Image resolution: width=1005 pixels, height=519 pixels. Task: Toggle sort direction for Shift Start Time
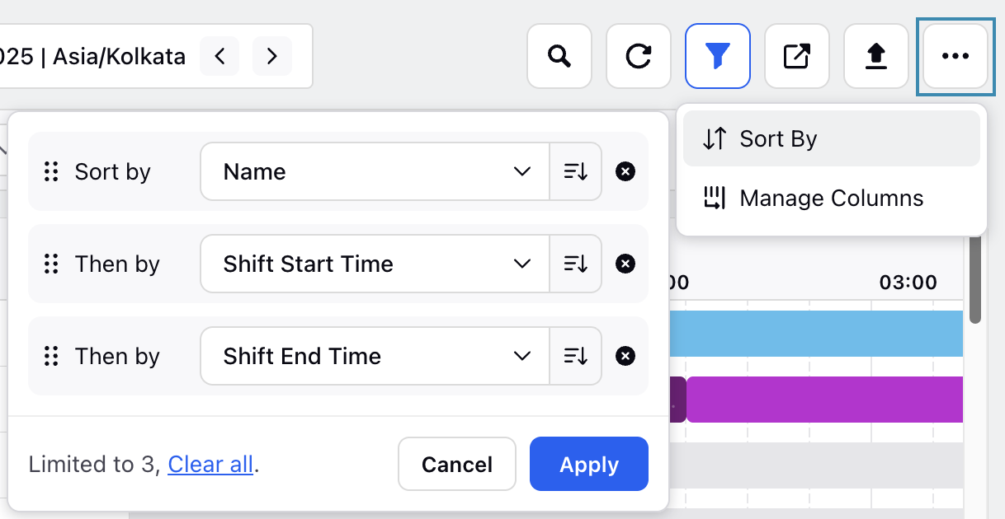pyautogui.click(x=576, y=264)
